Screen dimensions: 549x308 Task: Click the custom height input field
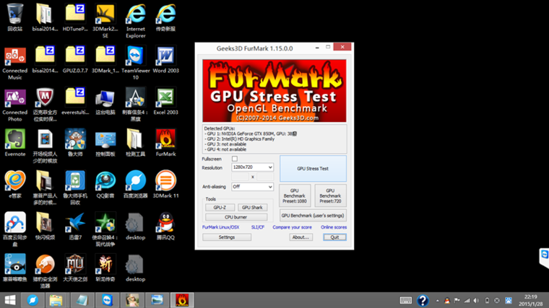(x=265, y=177)
